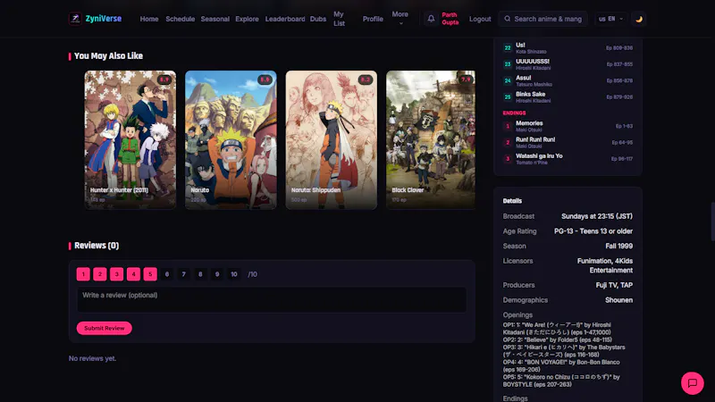Select ending 2 Run! Run! Run!
This screenshot has height=402, width=715.
coord(568,143)
